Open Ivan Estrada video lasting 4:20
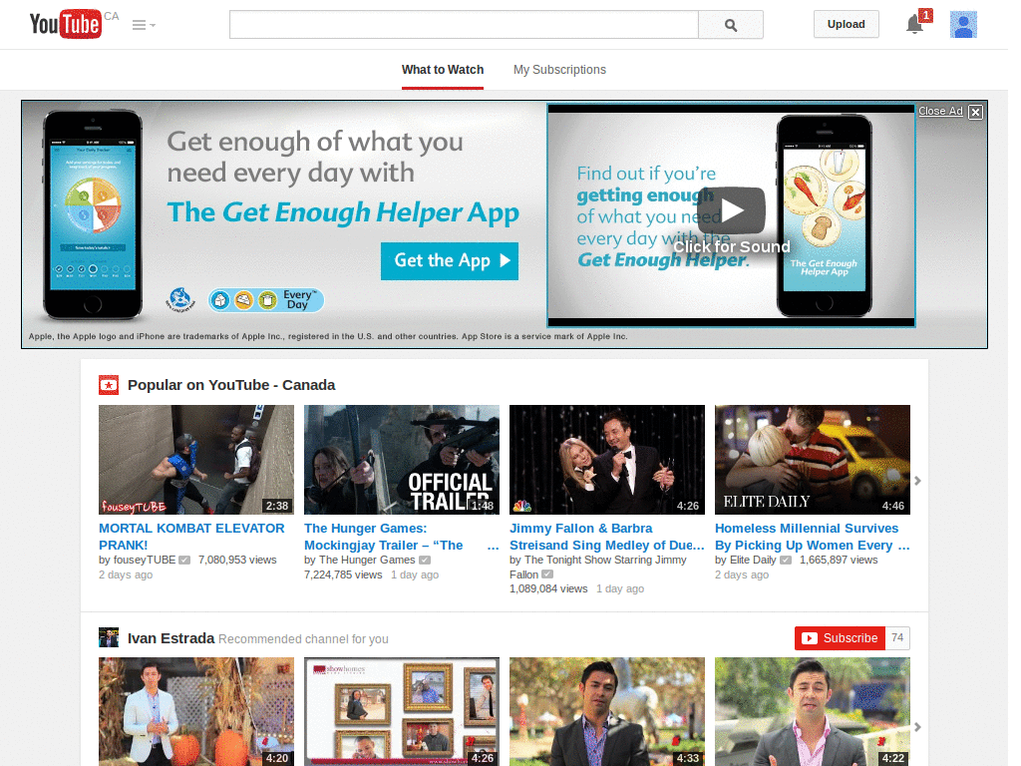Viewport: 1021px width, 766px height. [196, 711]
